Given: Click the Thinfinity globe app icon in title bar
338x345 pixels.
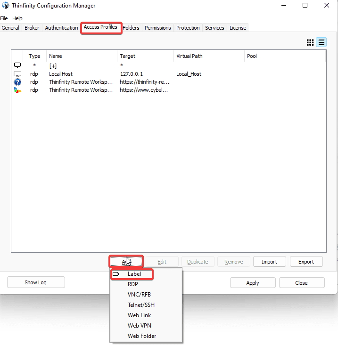Looking at the screenshot, I should coord(6,5).
